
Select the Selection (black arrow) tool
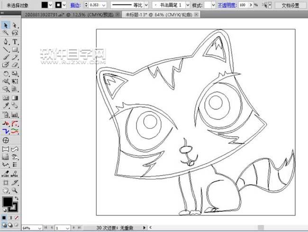click(x=6, y=25)
